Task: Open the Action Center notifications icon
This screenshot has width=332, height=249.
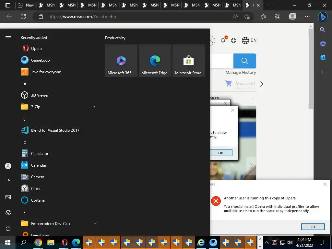Action: click(321, 243)
